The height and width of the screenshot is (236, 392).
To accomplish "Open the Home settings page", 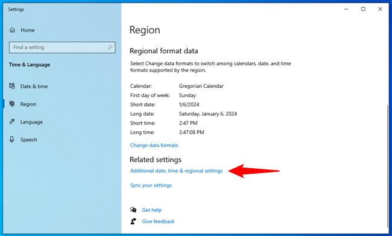I will click(27, 30).
